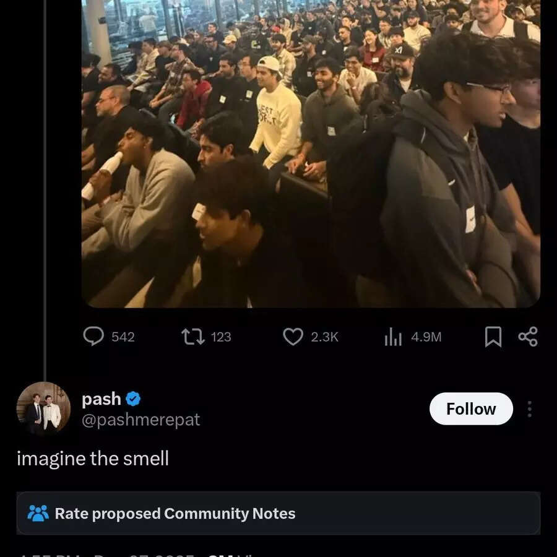Image resolution: width=557 pixels, height=557 pixels.
Task: Click the blue verified badge beside pash
Action: (x=133, y=399)
